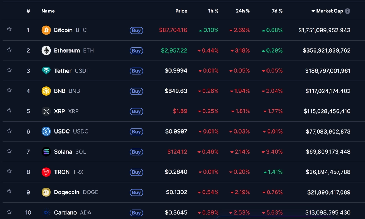
Task: Click the Market Cap sort arrow
Action: (x=313, y=11)
